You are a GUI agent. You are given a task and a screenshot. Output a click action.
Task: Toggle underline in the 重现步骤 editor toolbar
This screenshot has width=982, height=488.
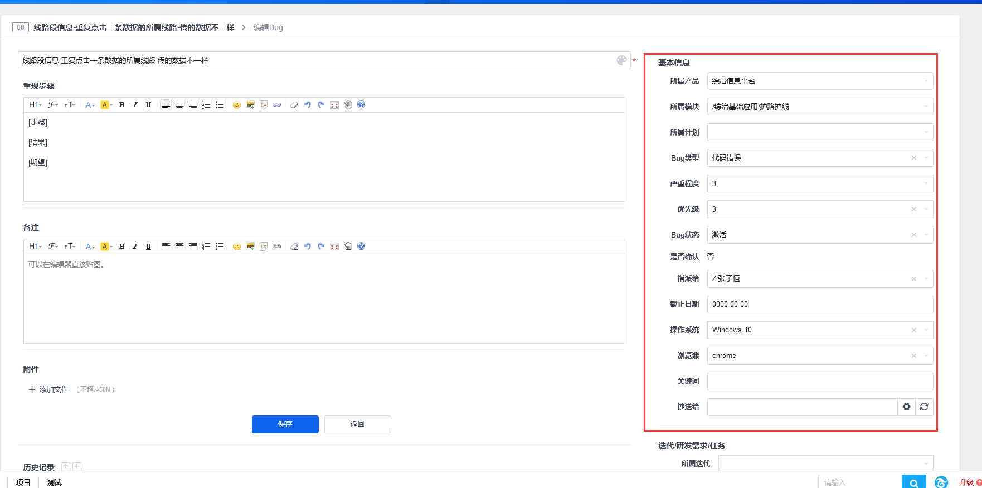(148, 105)
